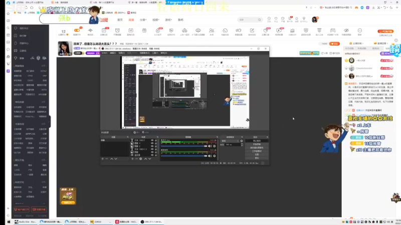401x225 pixels.
Task: Open the more (ellipsis) icon in Huya streamer toolbar
Action: point(360,30)
